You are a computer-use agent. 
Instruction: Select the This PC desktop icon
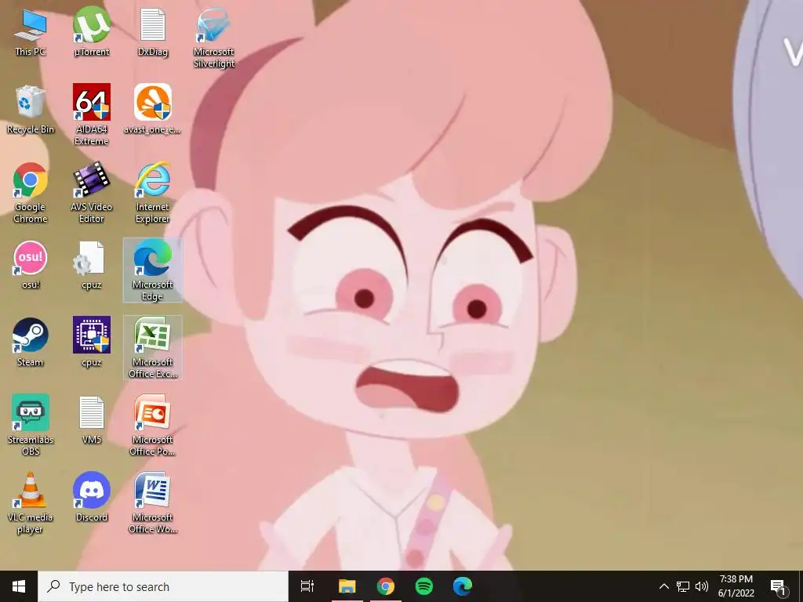[31, 33]
